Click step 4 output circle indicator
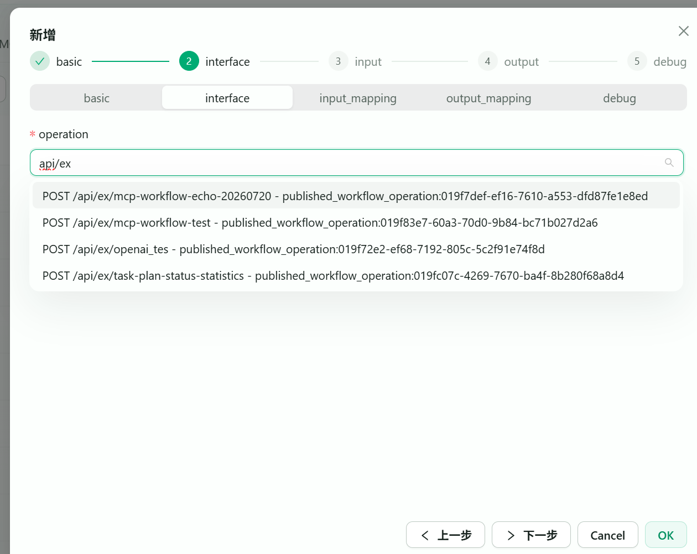697x554 pixels. point(488,61)
